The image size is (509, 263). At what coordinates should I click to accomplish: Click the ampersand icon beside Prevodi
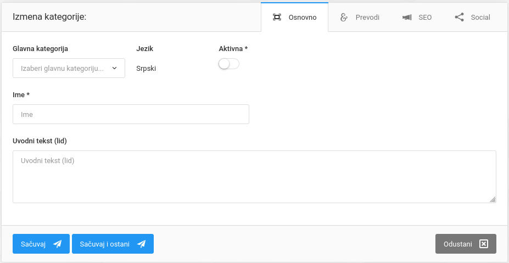344,17
